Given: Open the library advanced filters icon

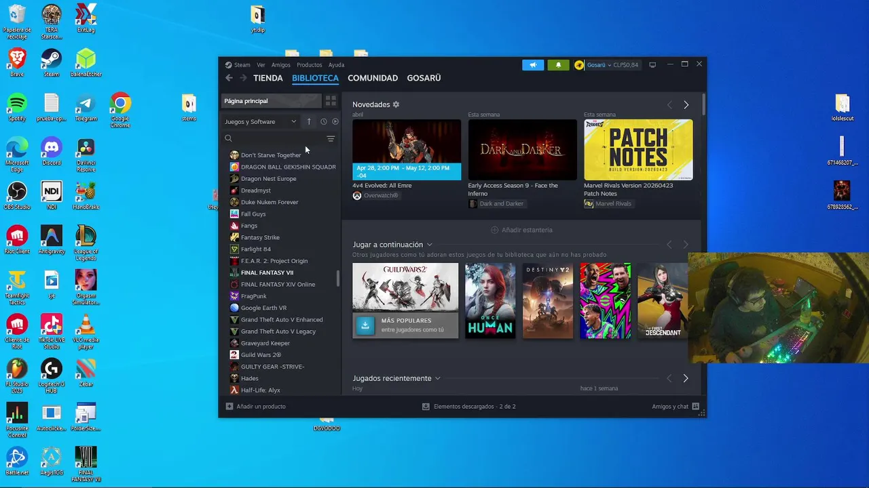Looking at the screenshot, I should coord(331,138).
